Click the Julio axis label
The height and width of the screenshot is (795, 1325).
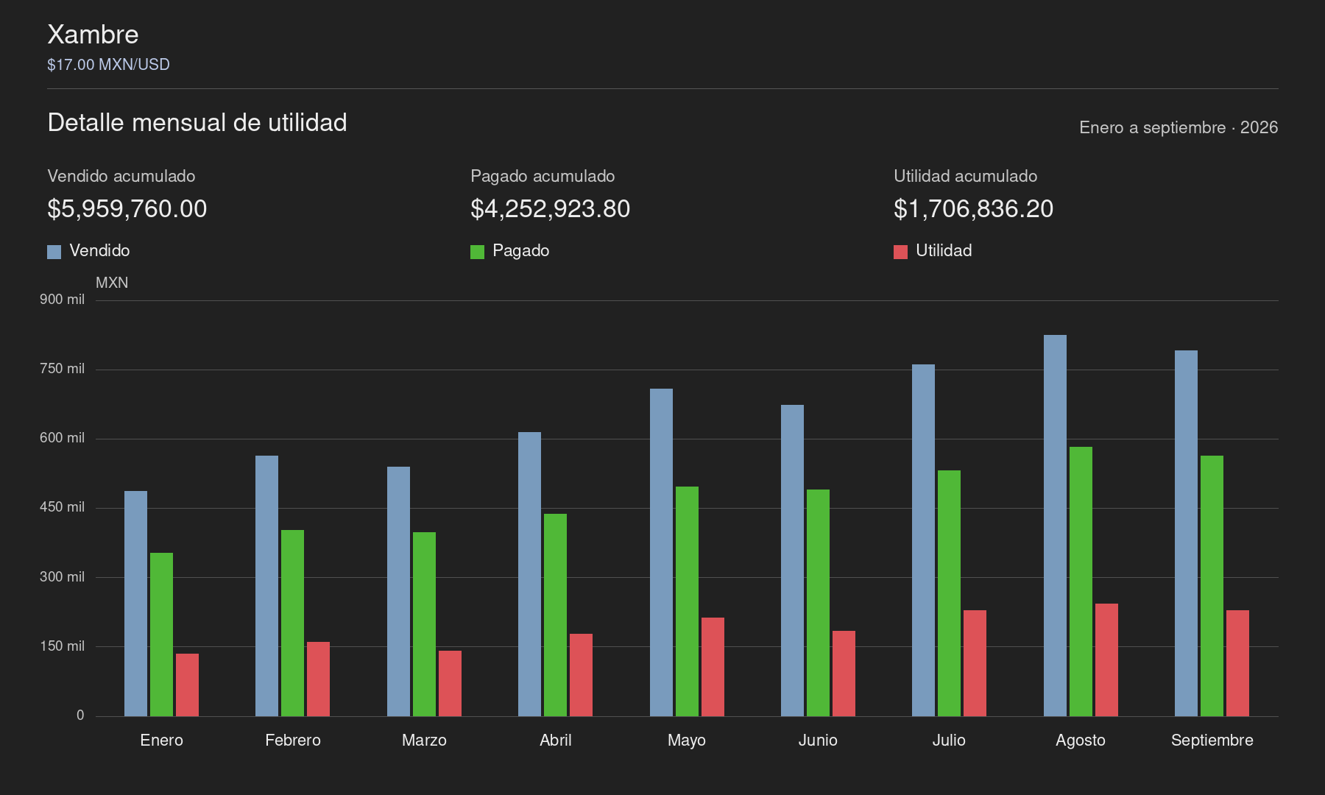(x=949, y=740)
